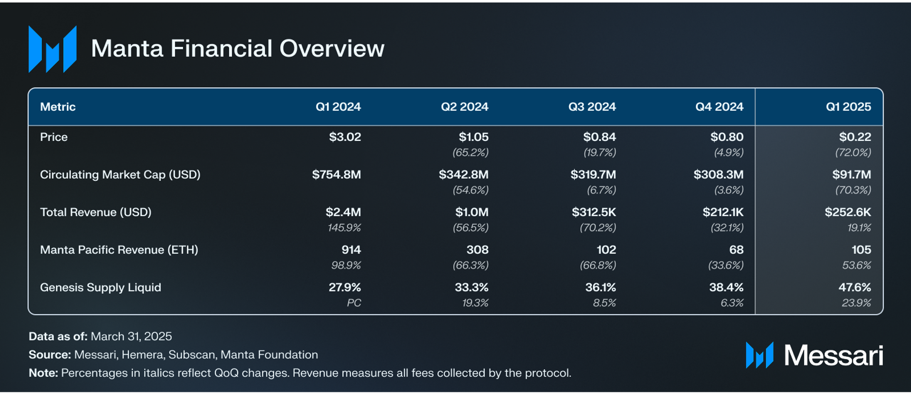
Task: Click the '$1.0M' revenue value
Action: tap(472, 212)
